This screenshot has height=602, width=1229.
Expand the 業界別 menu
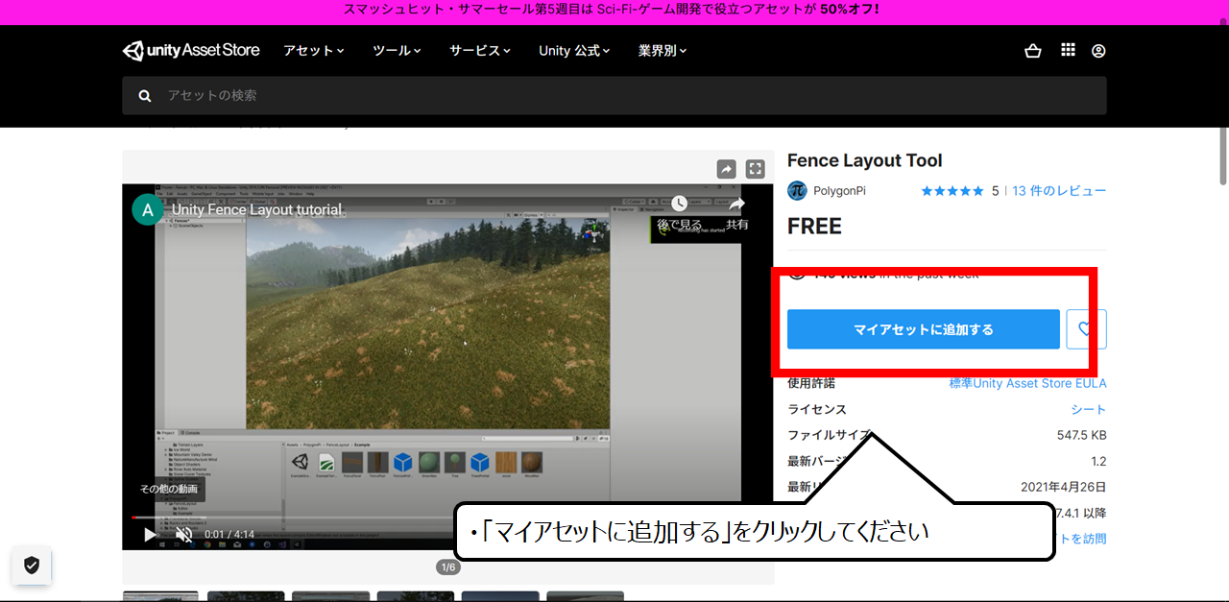tap(663, 51)
